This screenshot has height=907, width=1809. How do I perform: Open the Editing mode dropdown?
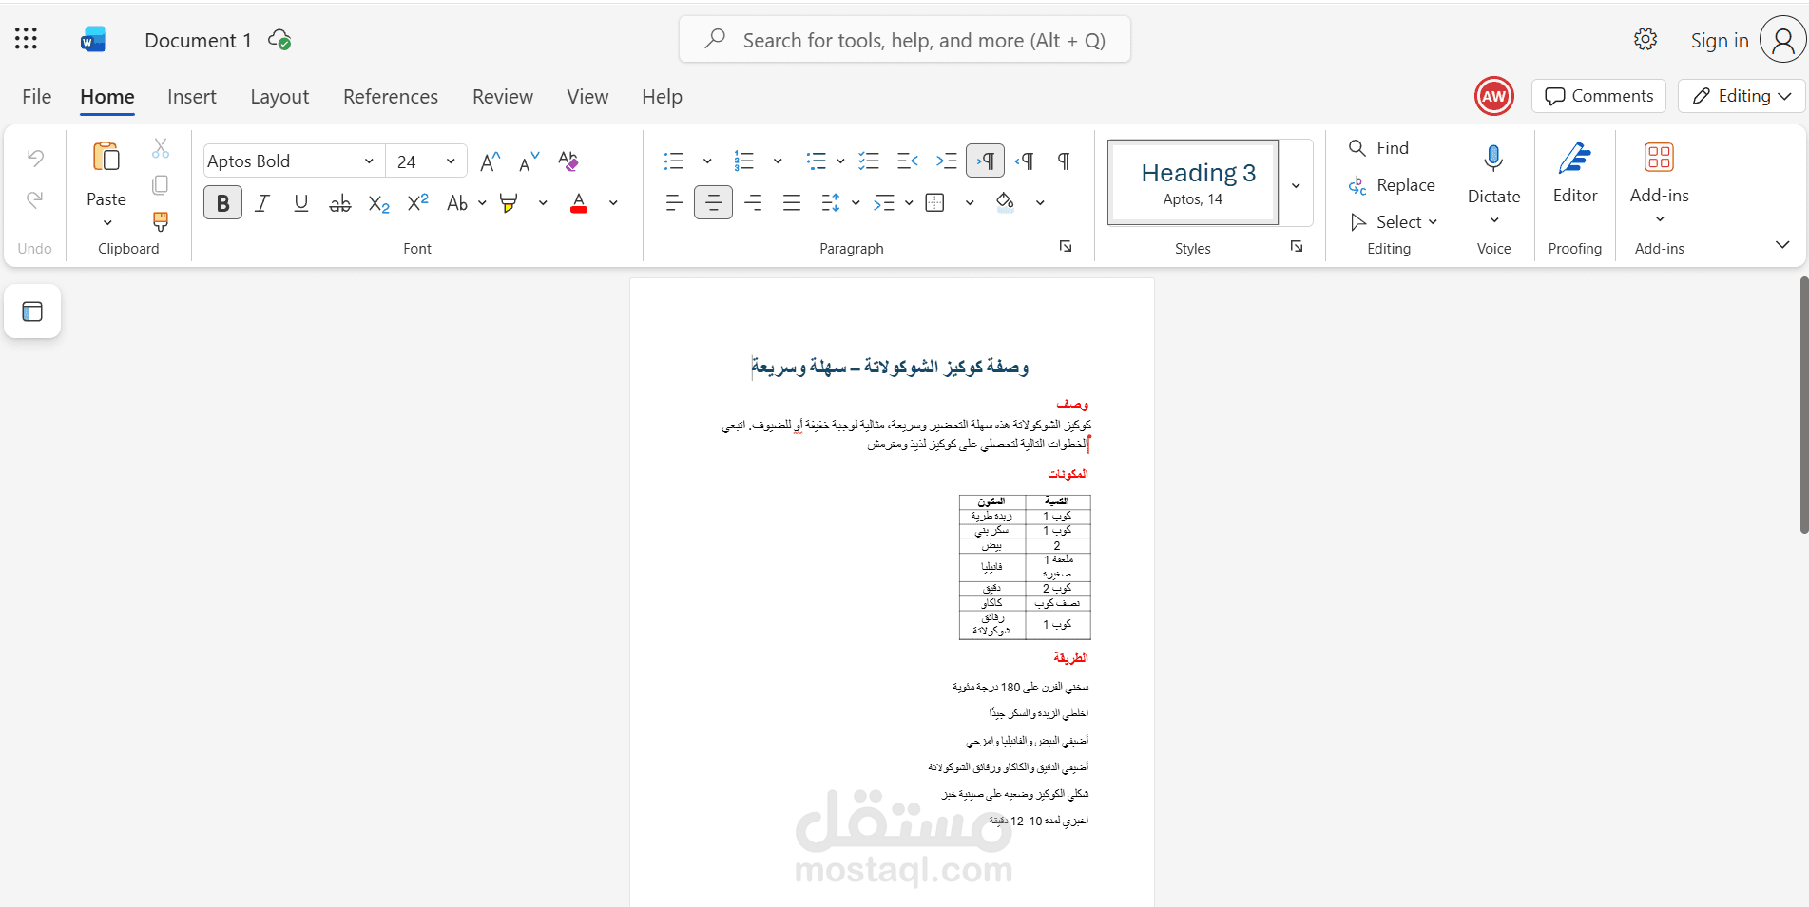coord(1742,96)
